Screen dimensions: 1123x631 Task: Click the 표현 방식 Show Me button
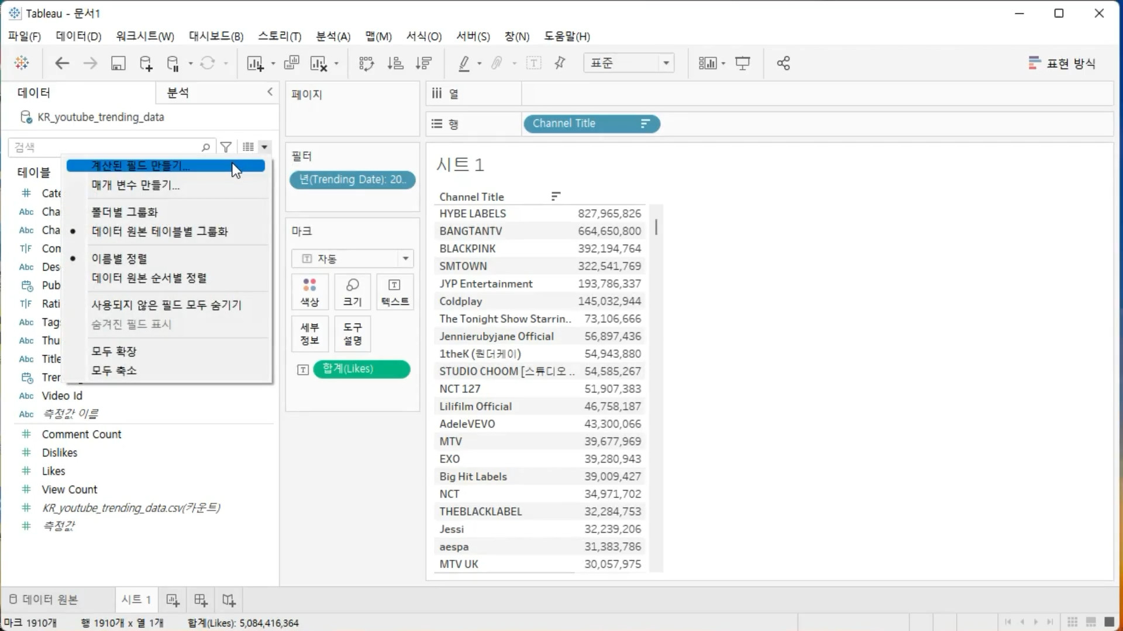pyautogui.click(x=1062, y=63)
